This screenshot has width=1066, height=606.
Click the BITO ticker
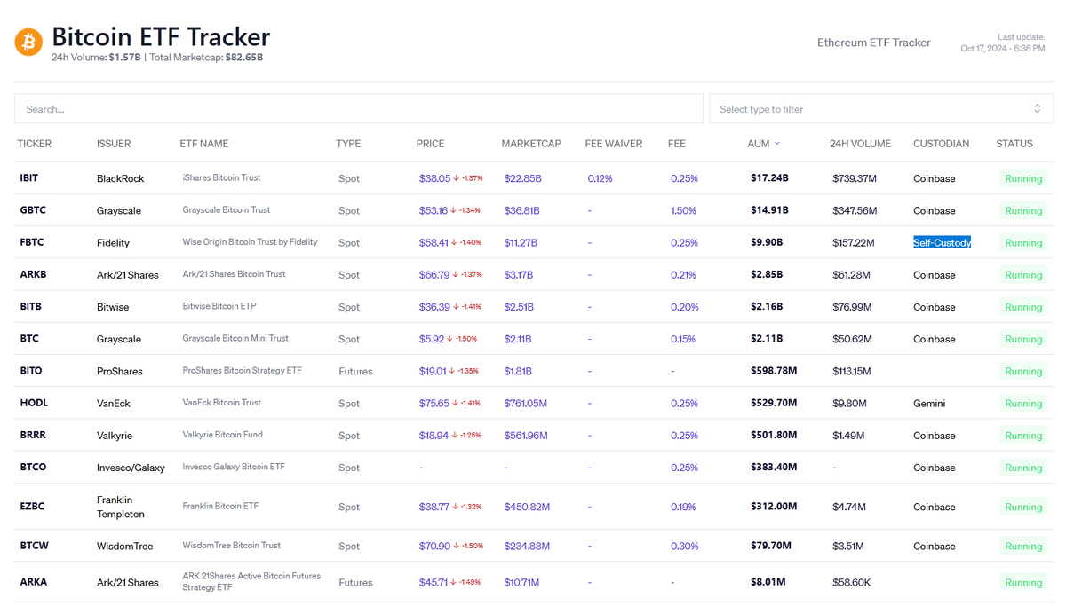pyautogui.click(x=31, y=371)
